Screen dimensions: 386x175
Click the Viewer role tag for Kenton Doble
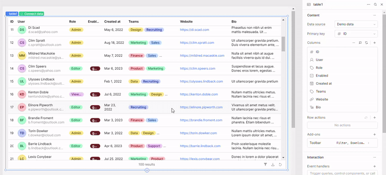pyautogui.click(x=76, y=94)
